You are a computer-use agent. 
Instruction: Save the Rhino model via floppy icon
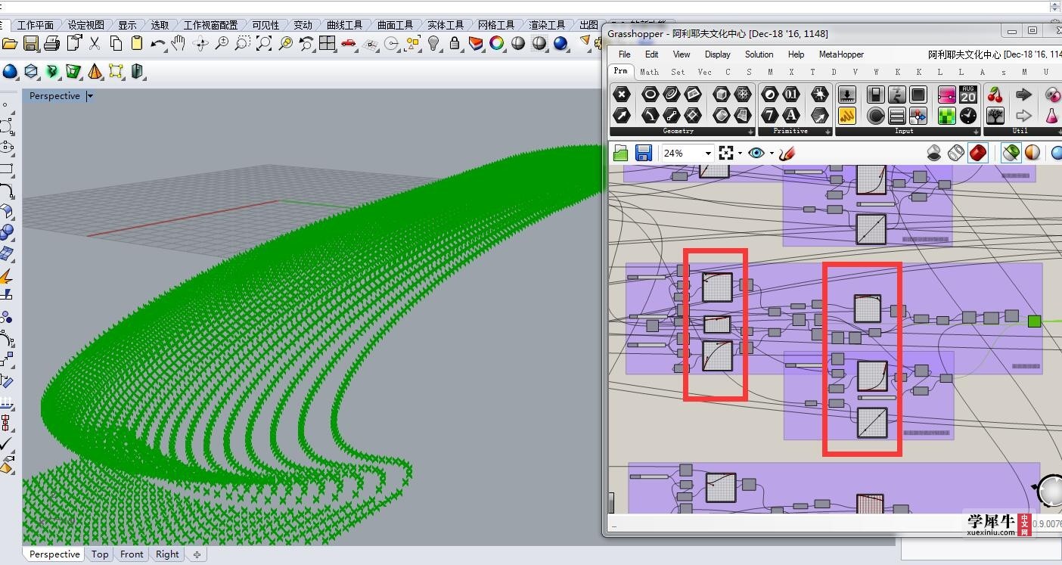click(31, 44)
